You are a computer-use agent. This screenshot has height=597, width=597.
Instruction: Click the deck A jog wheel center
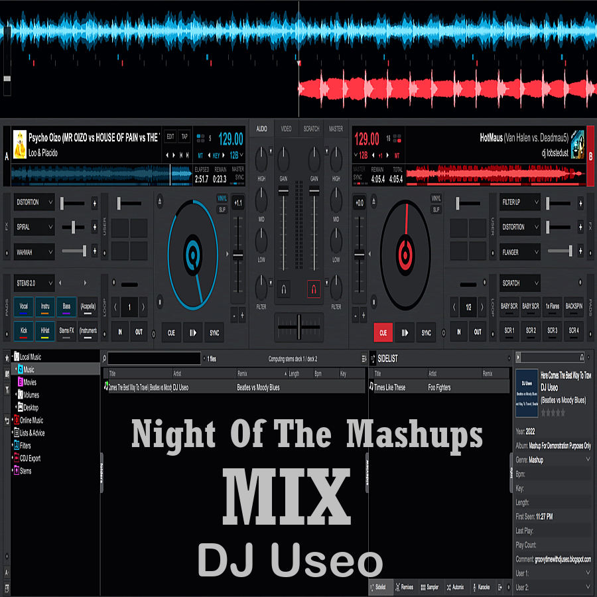tap(193, 255)
